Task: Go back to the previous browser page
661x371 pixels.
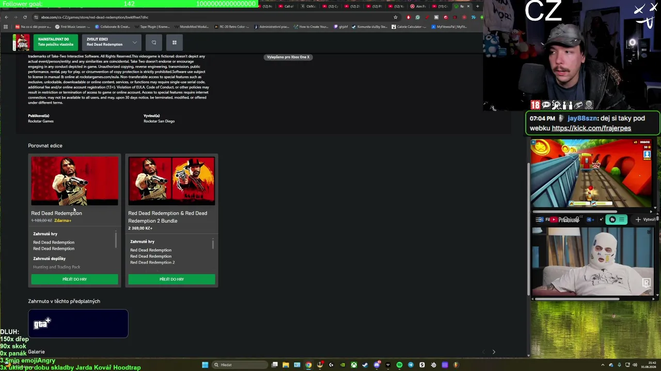Action: point(6,17)
